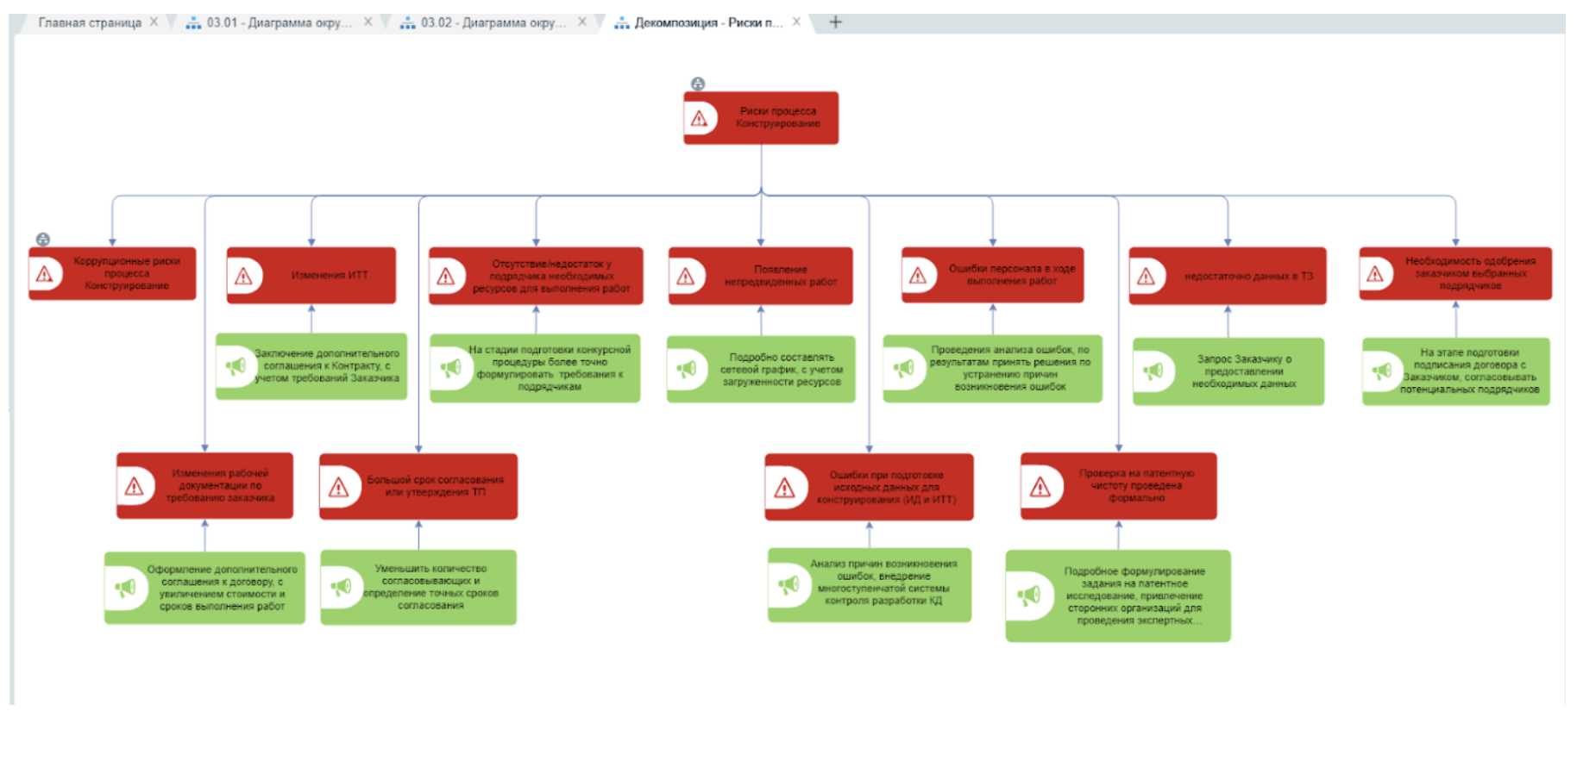
Task: Click warning icon on 'Изменения ИТТ' node
Action: [x=243, y=276]
